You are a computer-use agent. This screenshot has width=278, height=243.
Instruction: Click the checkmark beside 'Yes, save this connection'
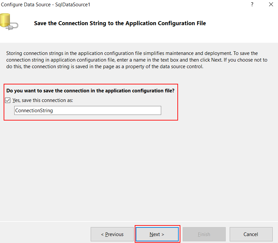7,100
